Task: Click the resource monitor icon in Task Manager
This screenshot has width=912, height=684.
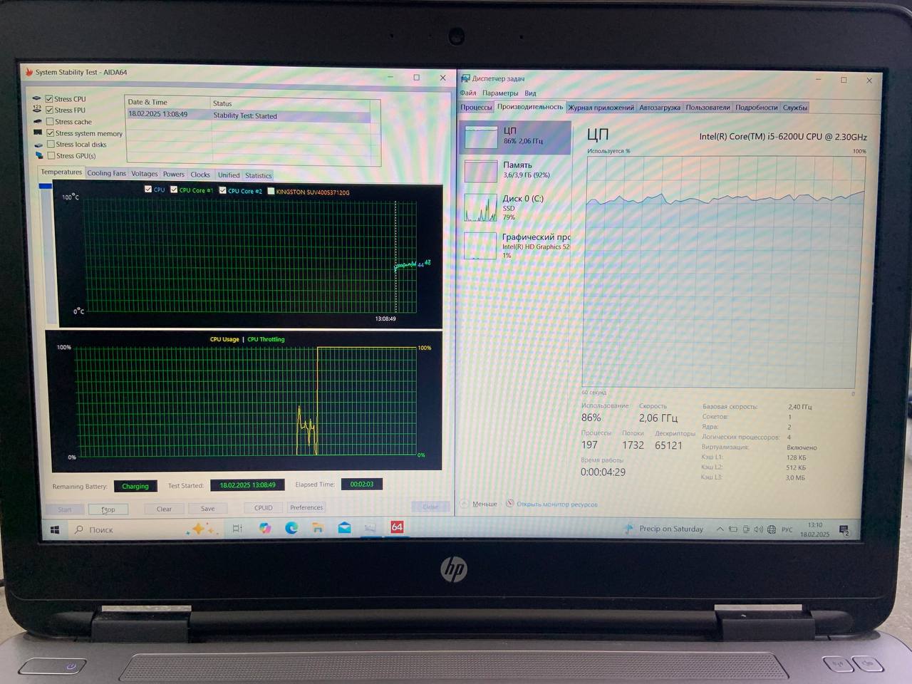Action: [x=510, y=504]
